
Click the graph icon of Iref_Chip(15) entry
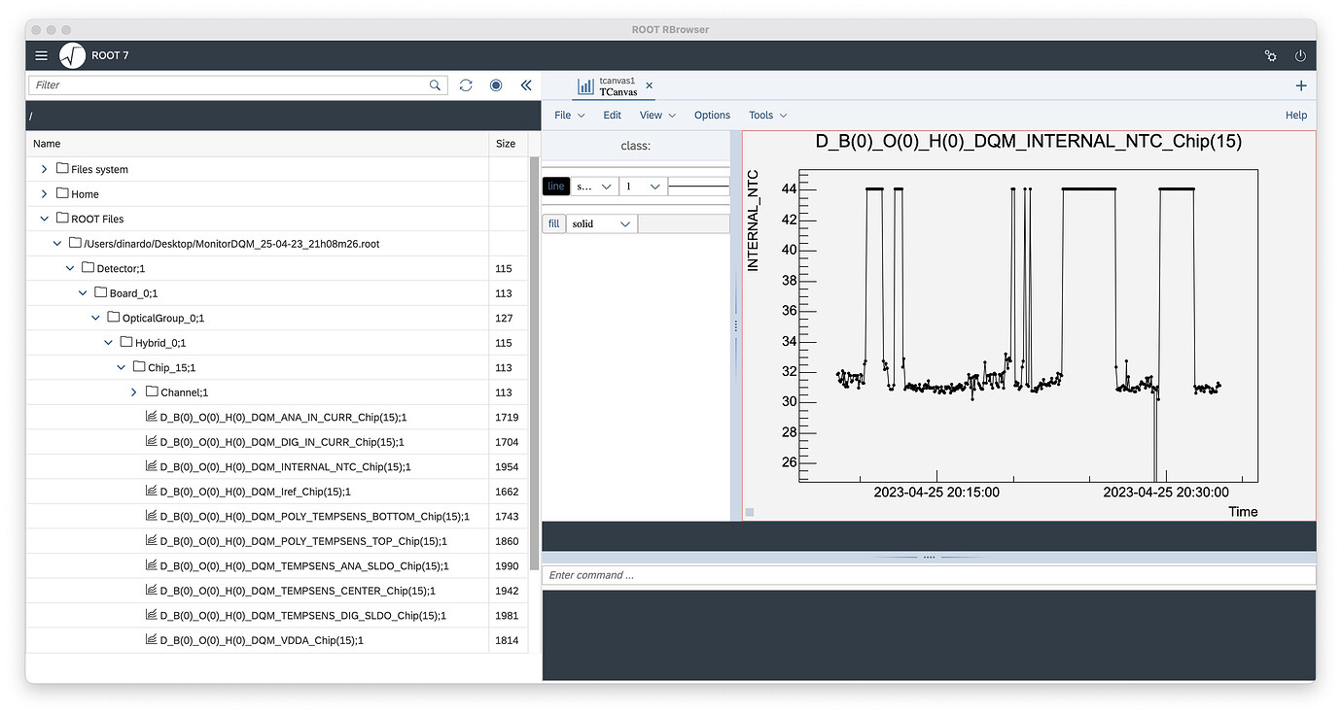coord(151,492)
